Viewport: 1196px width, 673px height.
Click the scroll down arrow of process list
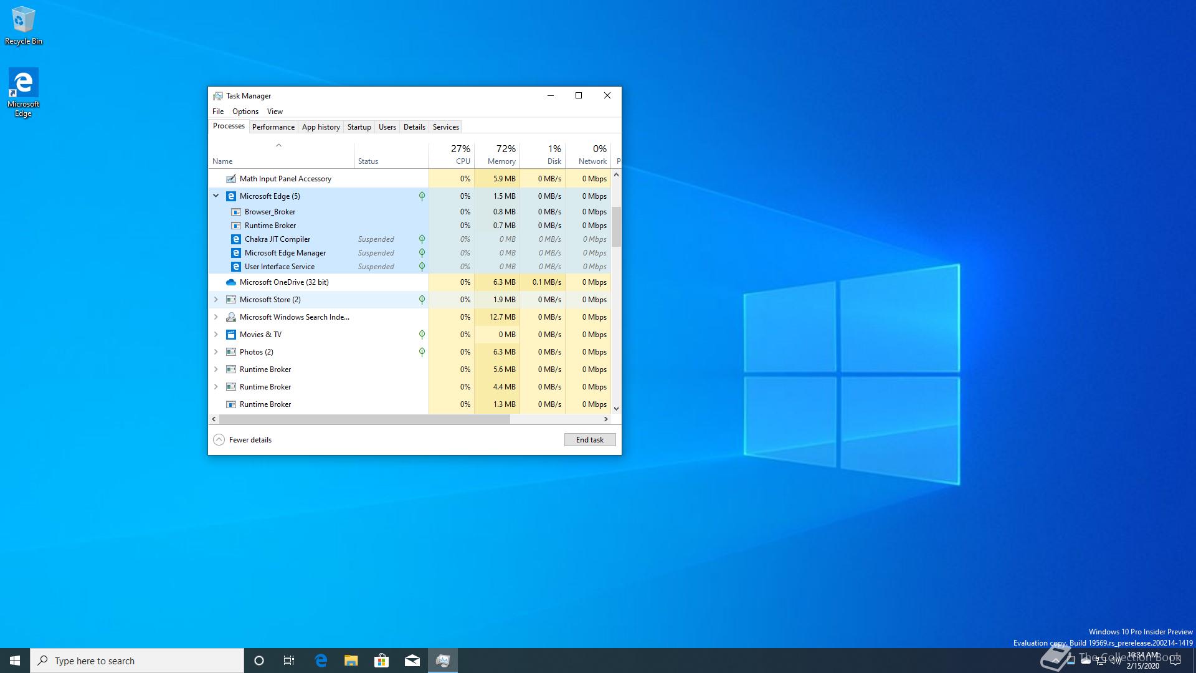[616, 409]
